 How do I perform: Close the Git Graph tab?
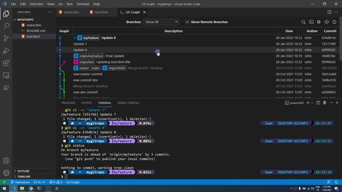144,12
